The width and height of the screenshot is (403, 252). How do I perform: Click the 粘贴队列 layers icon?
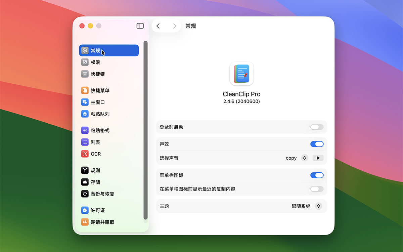point(85,114)
